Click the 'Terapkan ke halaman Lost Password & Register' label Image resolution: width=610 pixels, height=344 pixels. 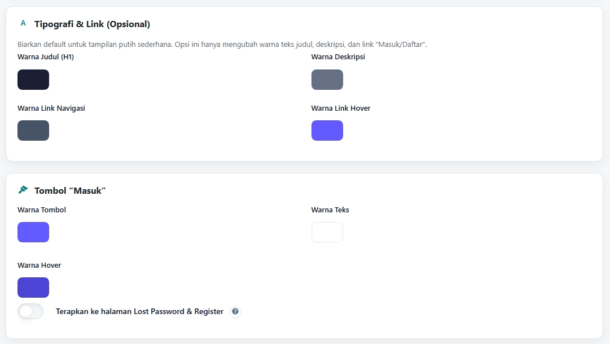pyautogui.click(x=139, y=312)
